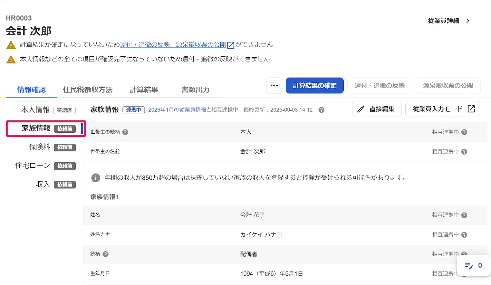Click the 姓名カナ field label

pos(100,234)
